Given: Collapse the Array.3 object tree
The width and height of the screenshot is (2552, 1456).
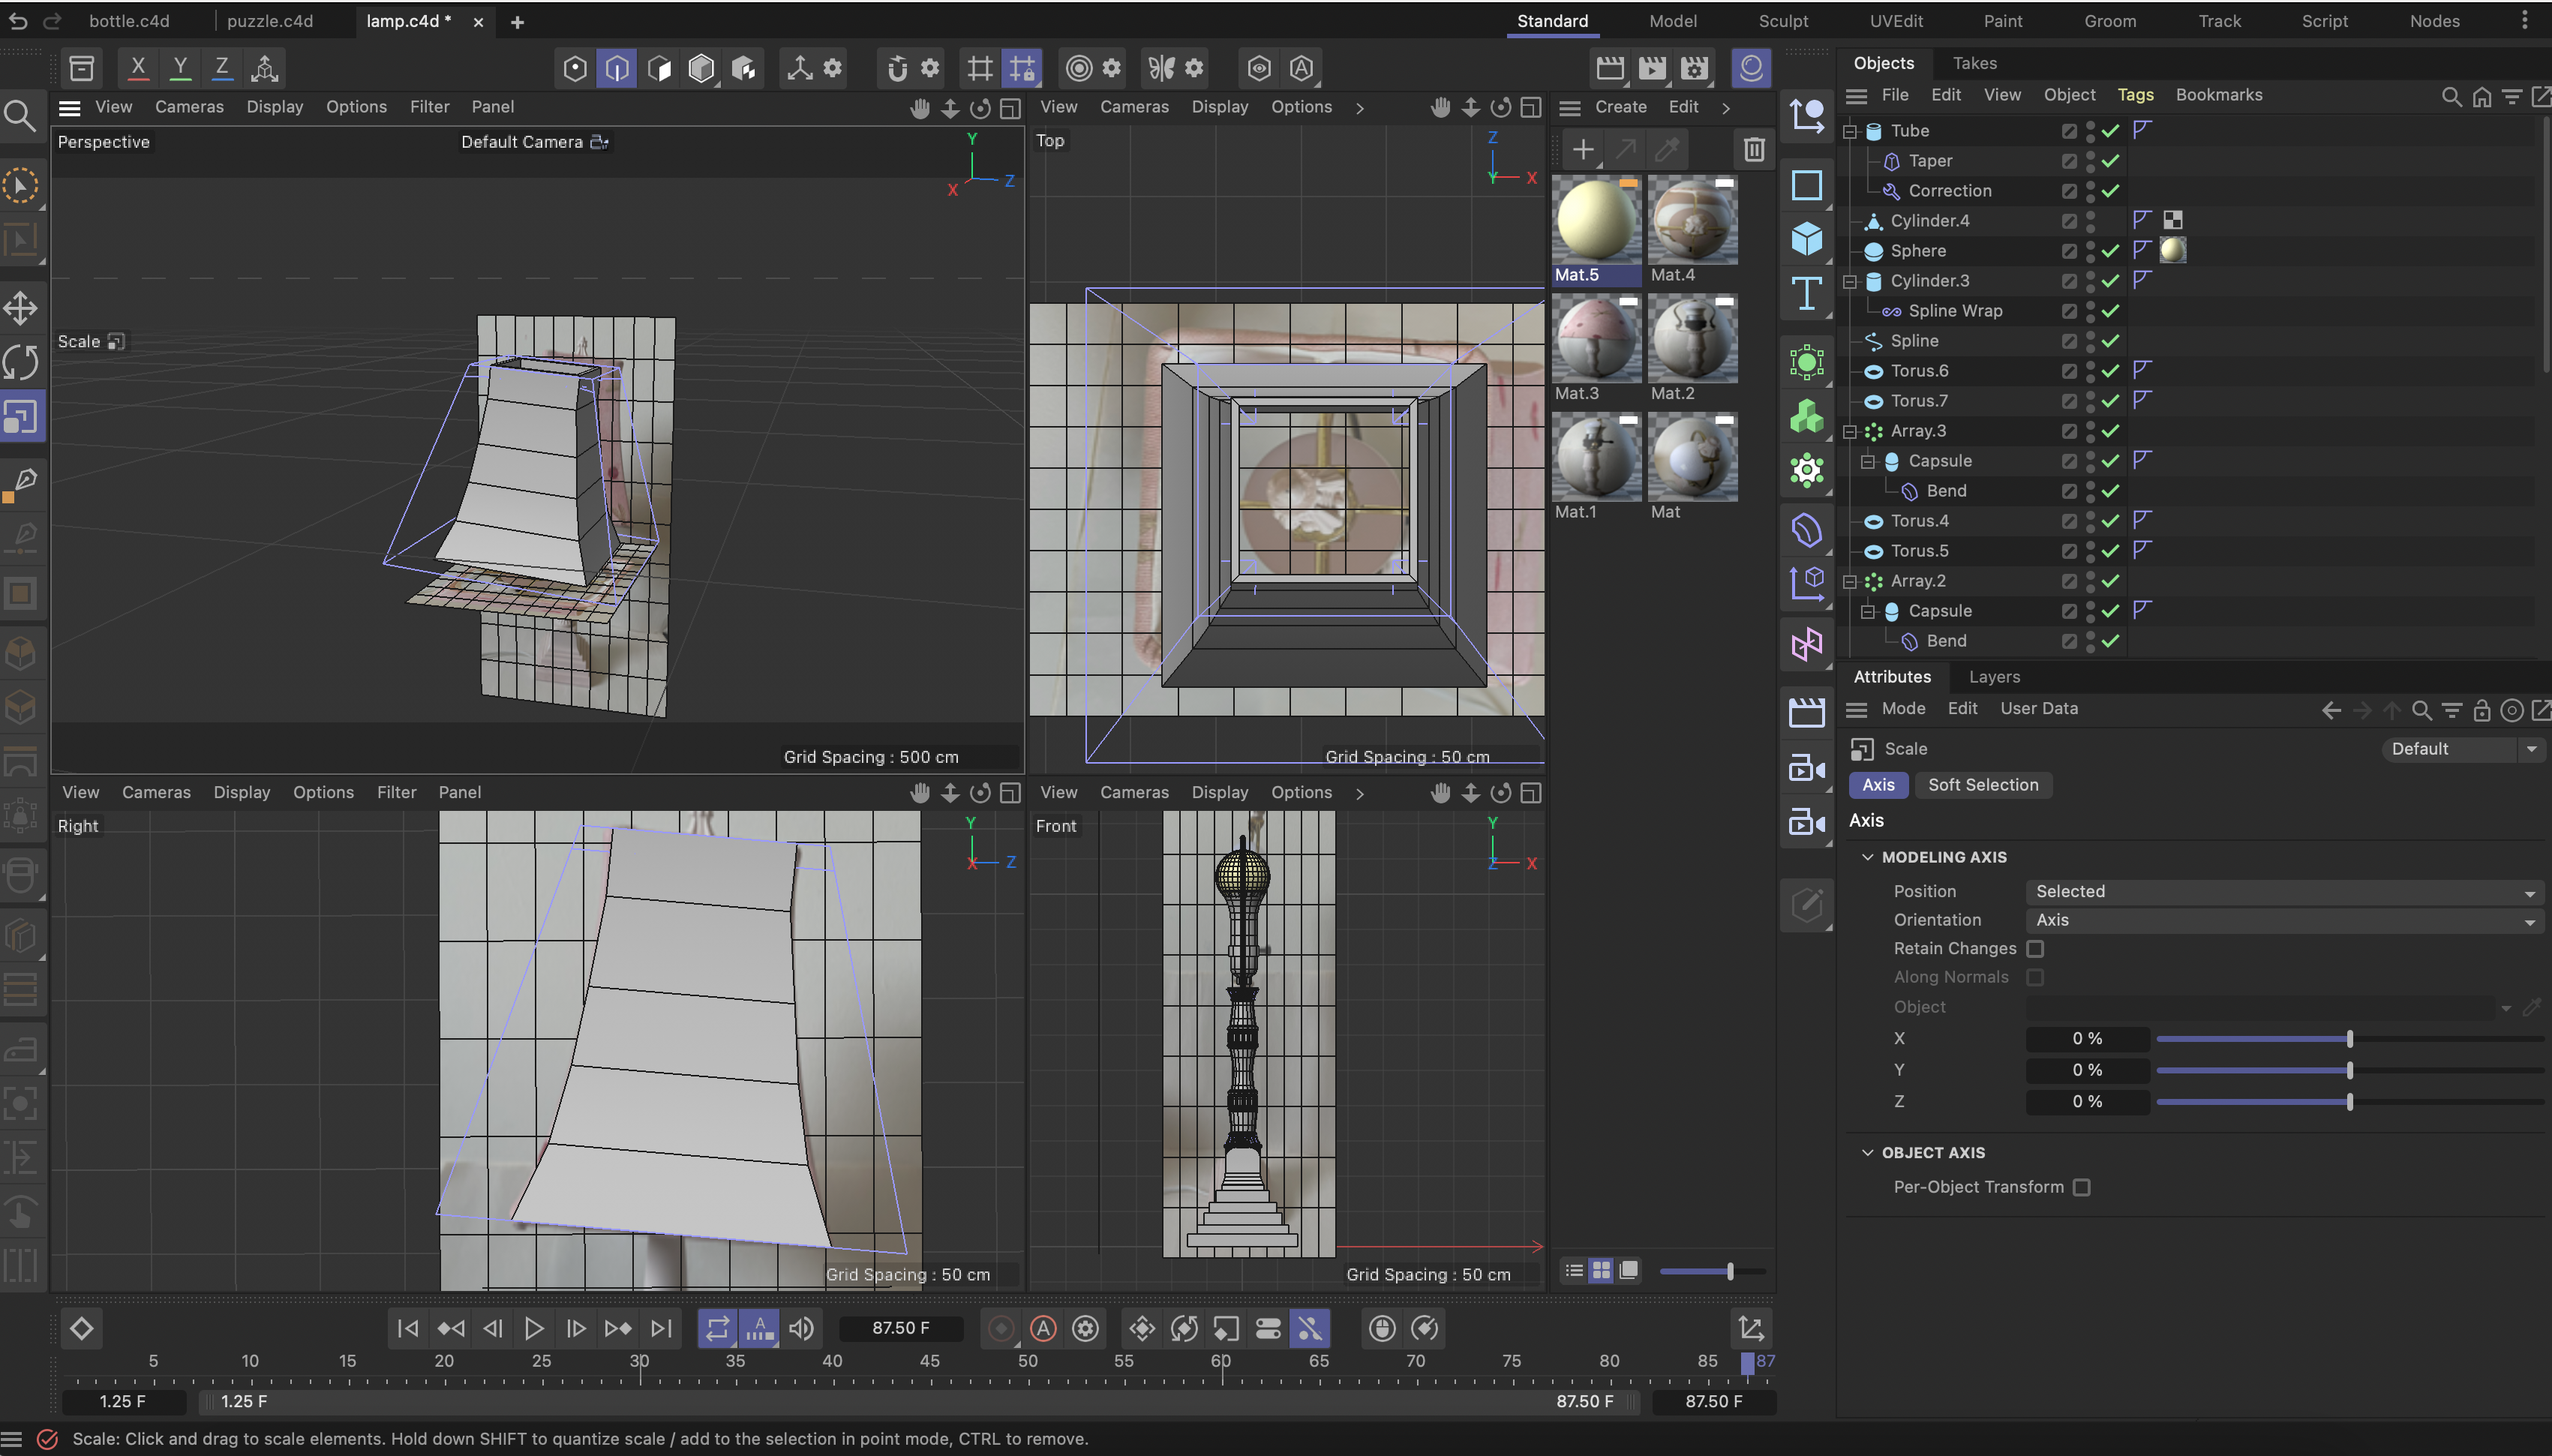Looking at the screenshot, I should pyautogui.click(x=1850, y=431).
